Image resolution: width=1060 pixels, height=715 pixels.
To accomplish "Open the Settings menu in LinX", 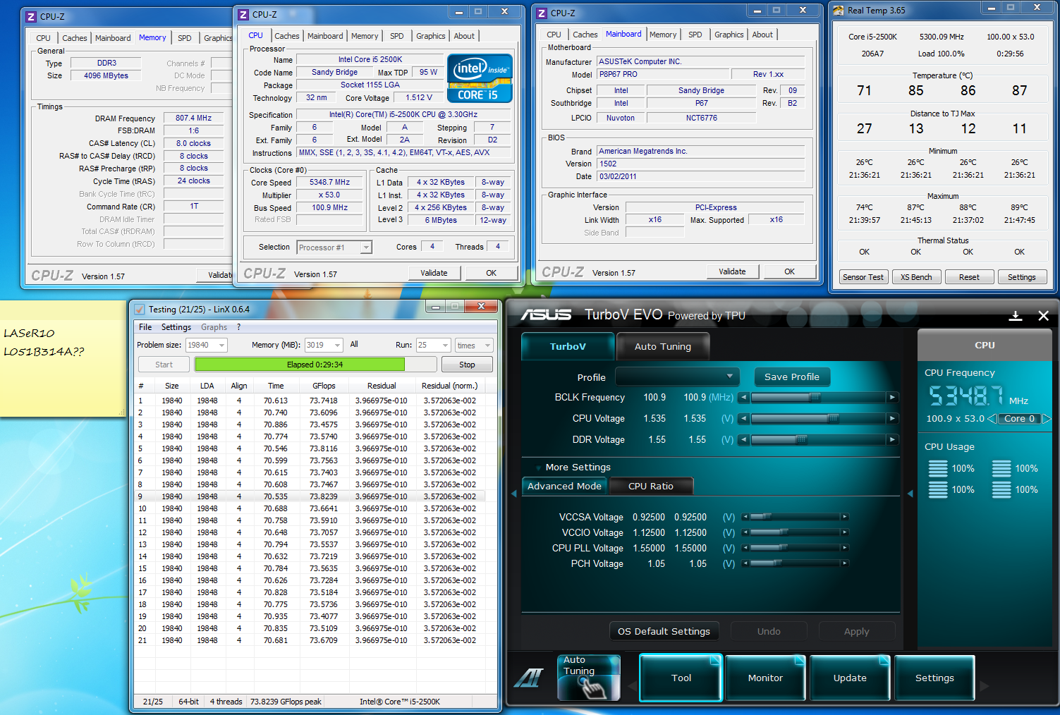I will [x=176, y=327].
